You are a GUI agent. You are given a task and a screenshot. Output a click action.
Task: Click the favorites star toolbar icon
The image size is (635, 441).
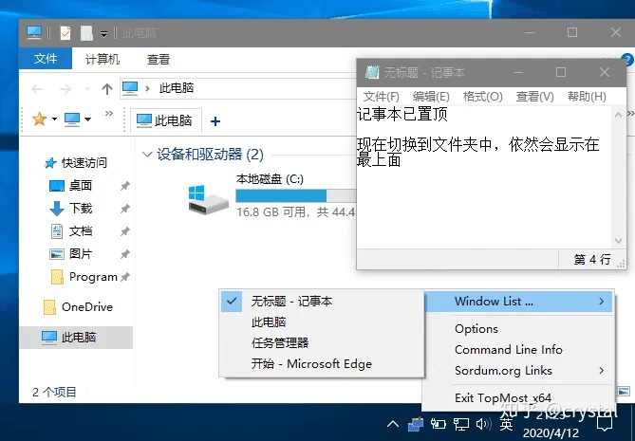[x=39, y=119]
